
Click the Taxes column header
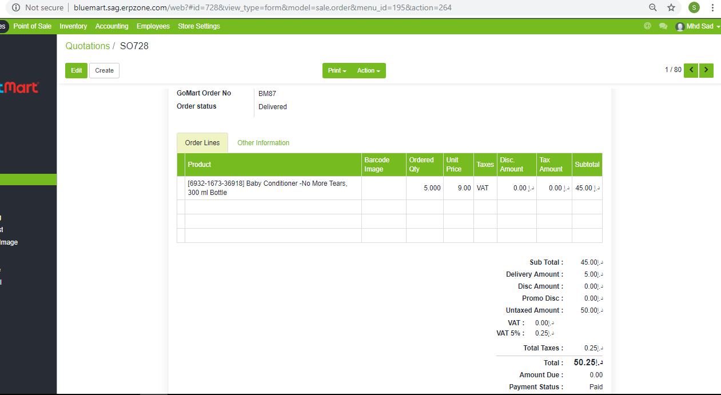tap(485, 165)
